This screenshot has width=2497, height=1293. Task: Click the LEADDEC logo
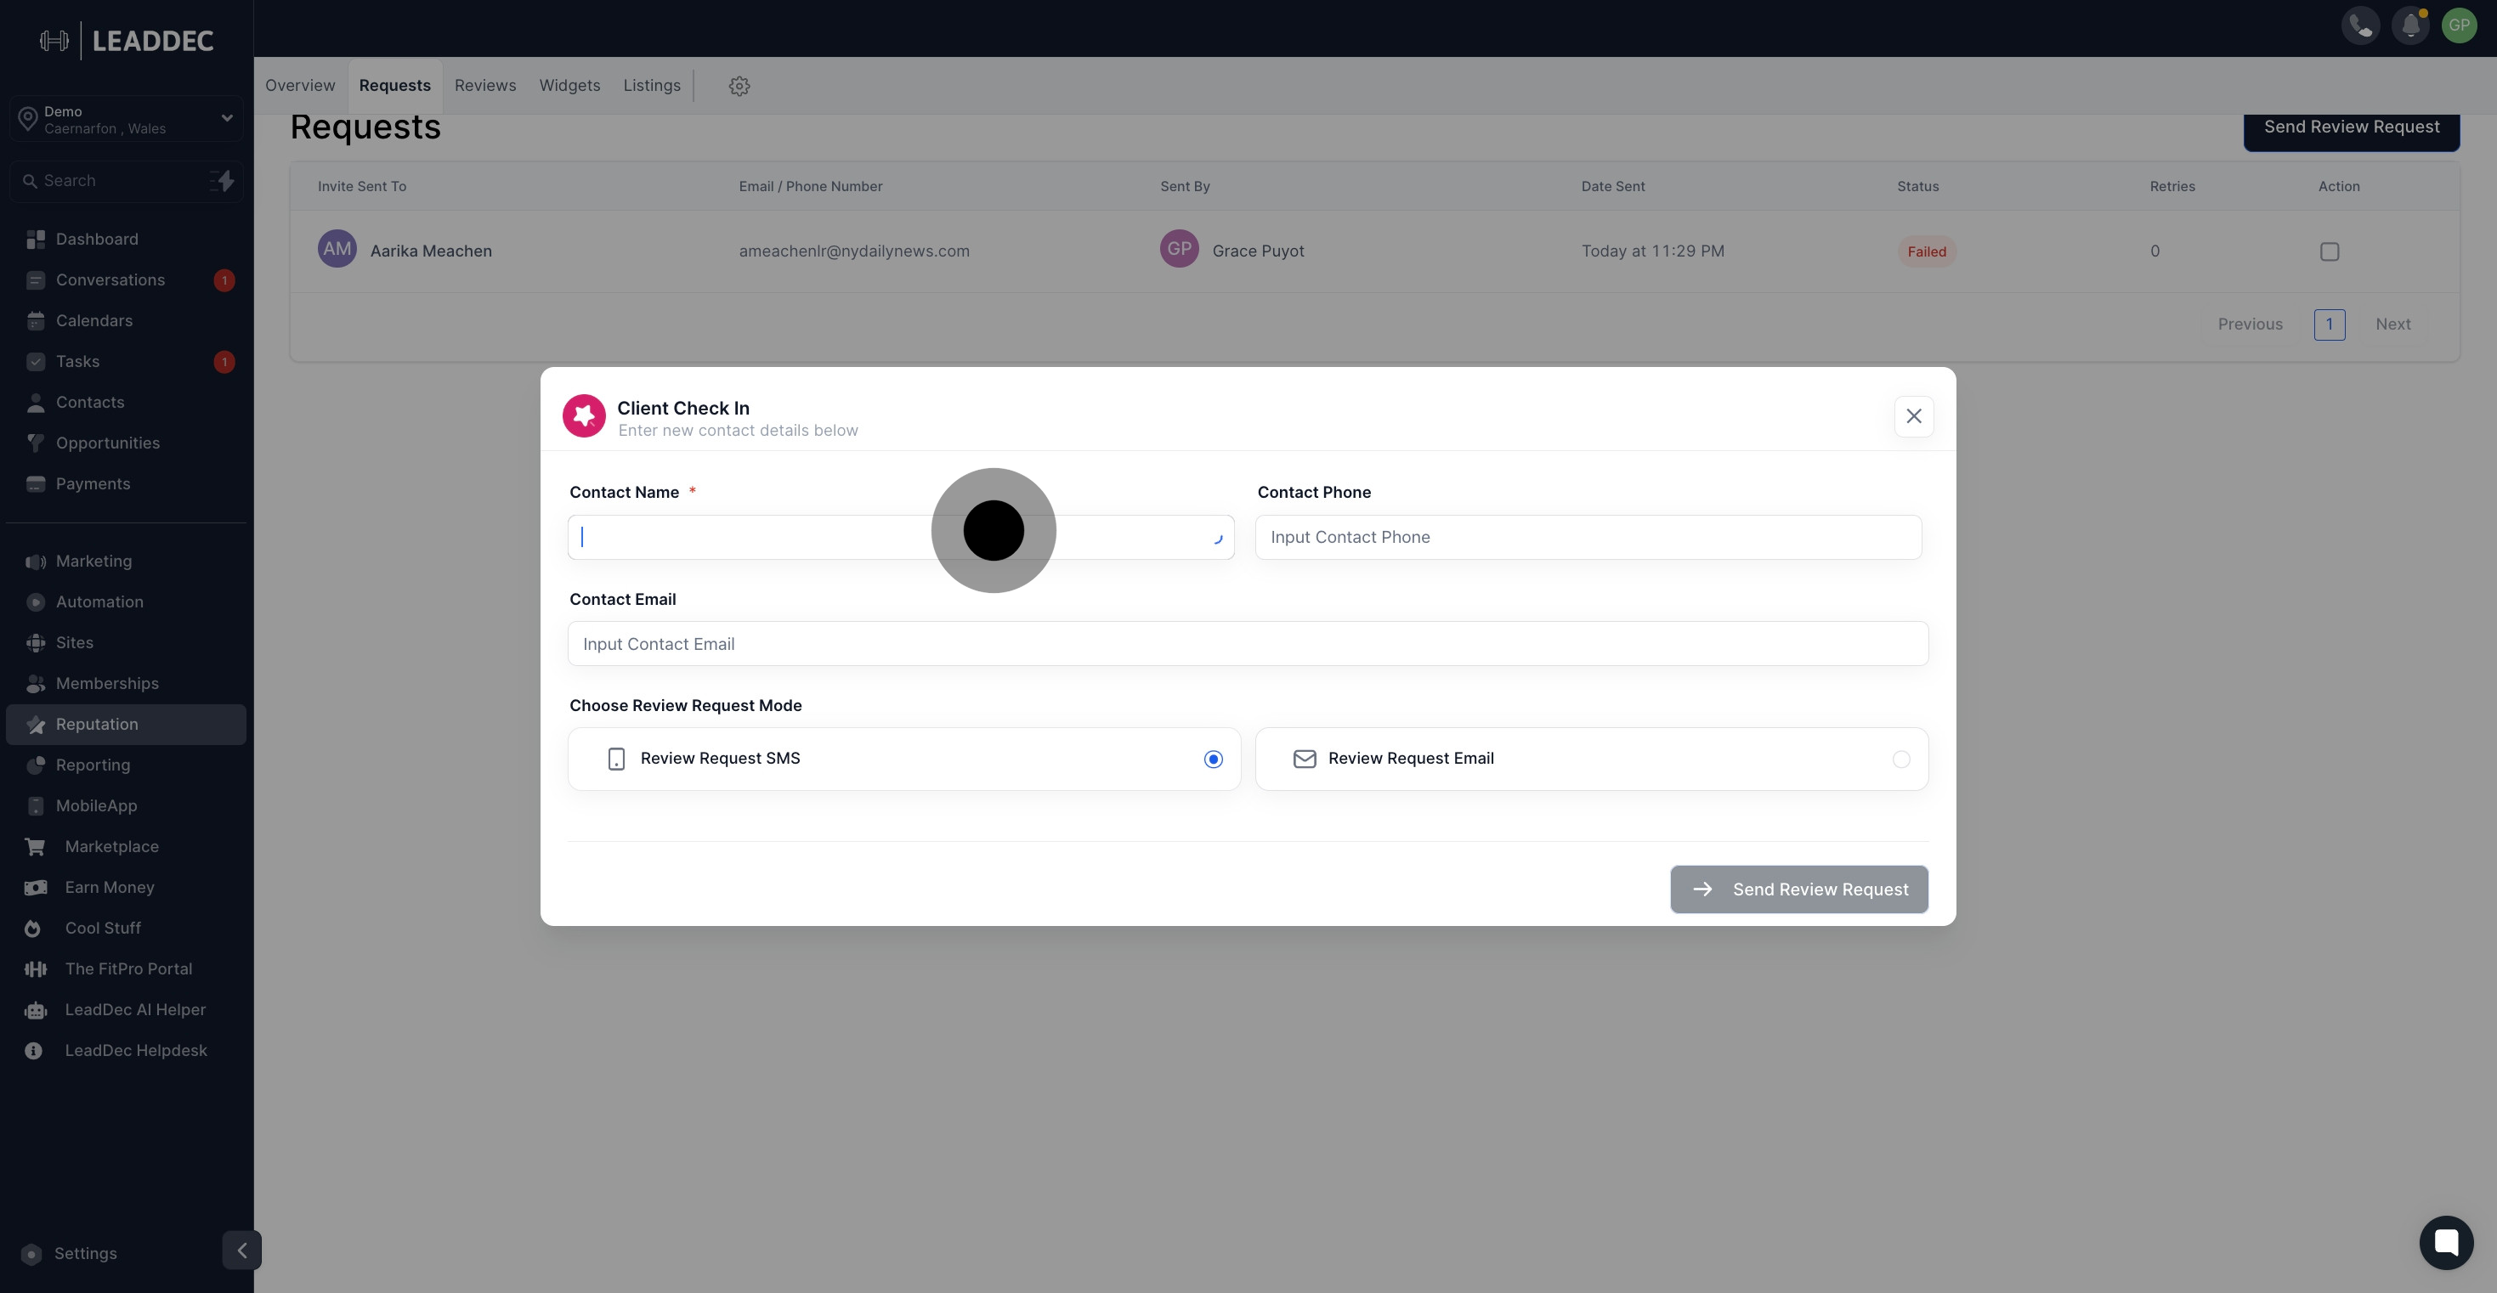(127, 41)
